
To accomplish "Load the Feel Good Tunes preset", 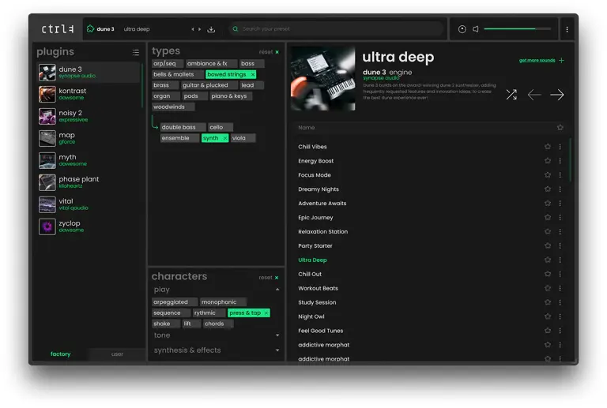I will (x=321, y=331).
